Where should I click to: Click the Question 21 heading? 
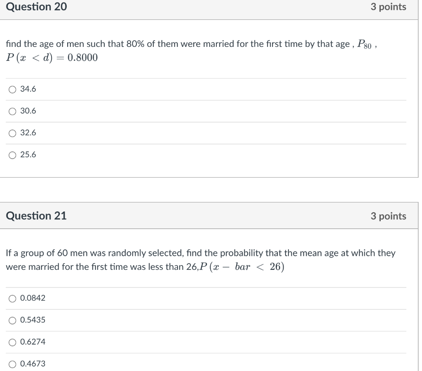pyautogui.click(x=36, y=216)
